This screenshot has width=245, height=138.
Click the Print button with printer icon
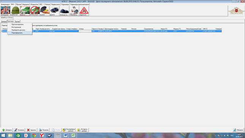click(x=44, y=130)
